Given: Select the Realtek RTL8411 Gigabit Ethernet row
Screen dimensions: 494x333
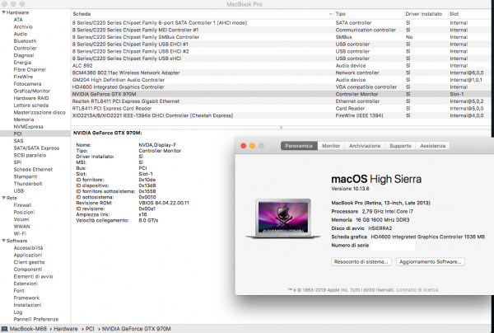Looking at the screenshot, I should click(x=281, y=101).
